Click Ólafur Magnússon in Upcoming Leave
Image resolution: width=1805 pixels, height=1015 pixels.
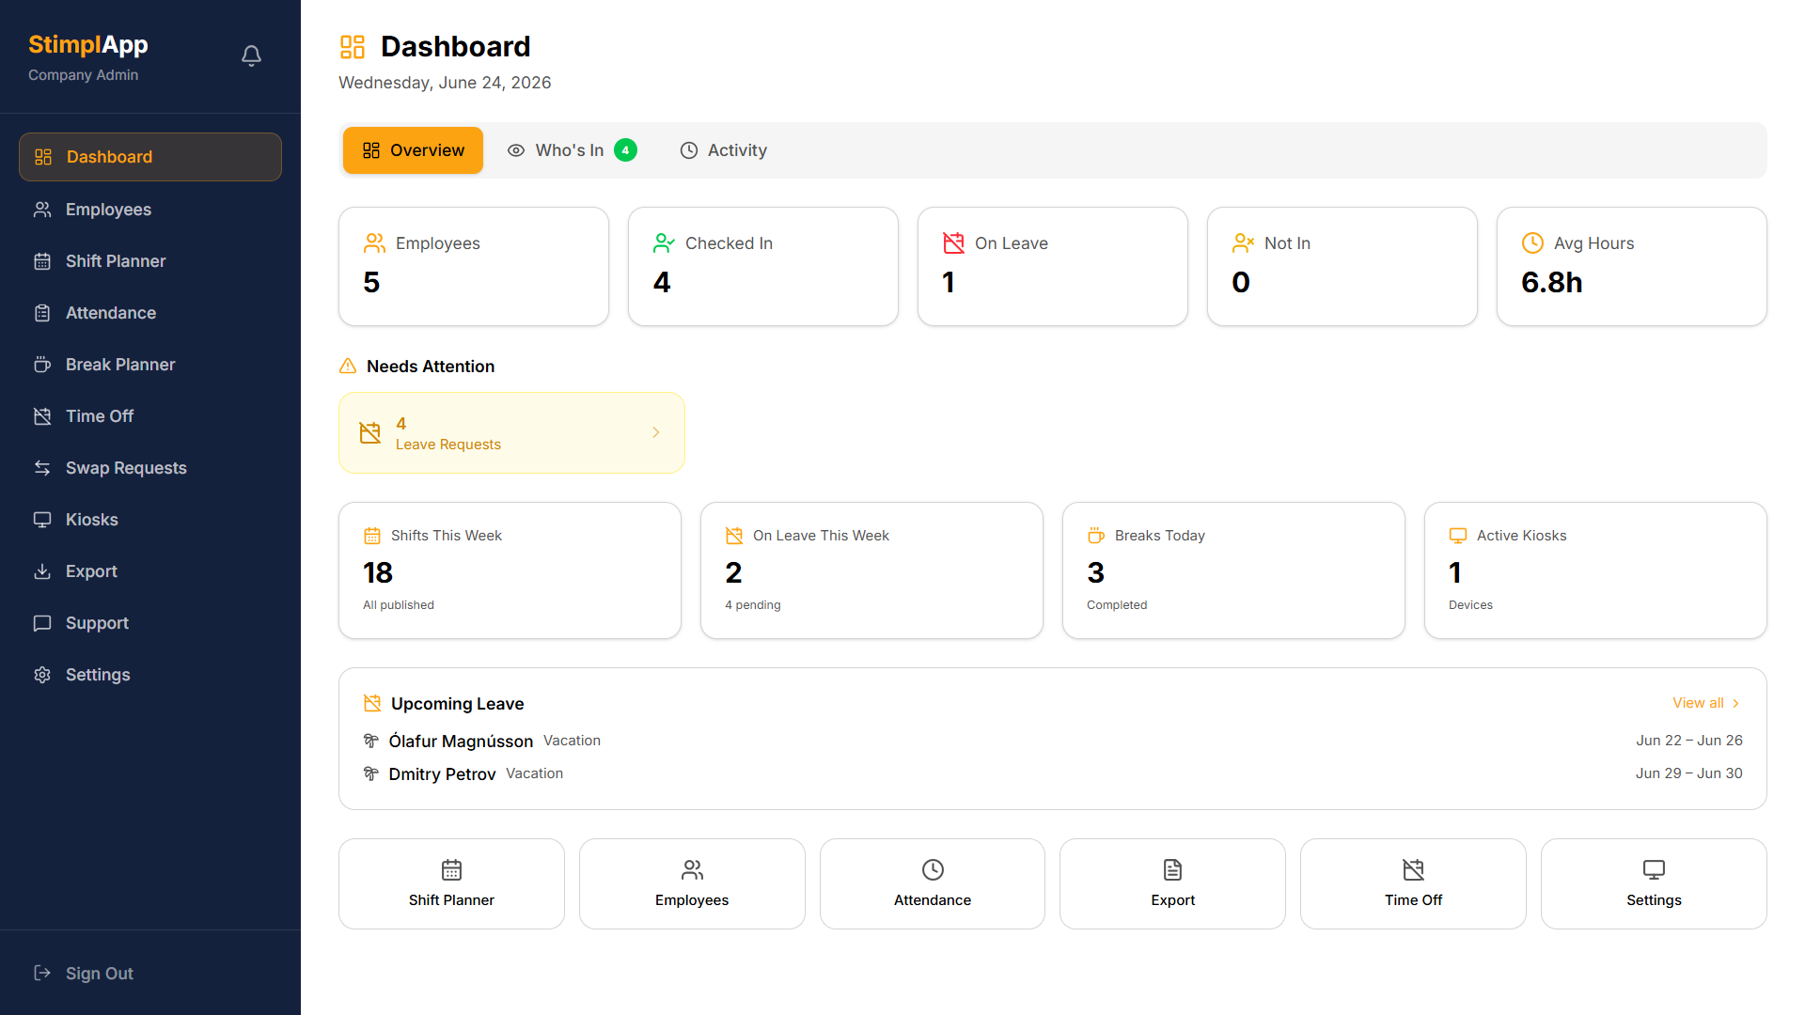click(461, 742)
